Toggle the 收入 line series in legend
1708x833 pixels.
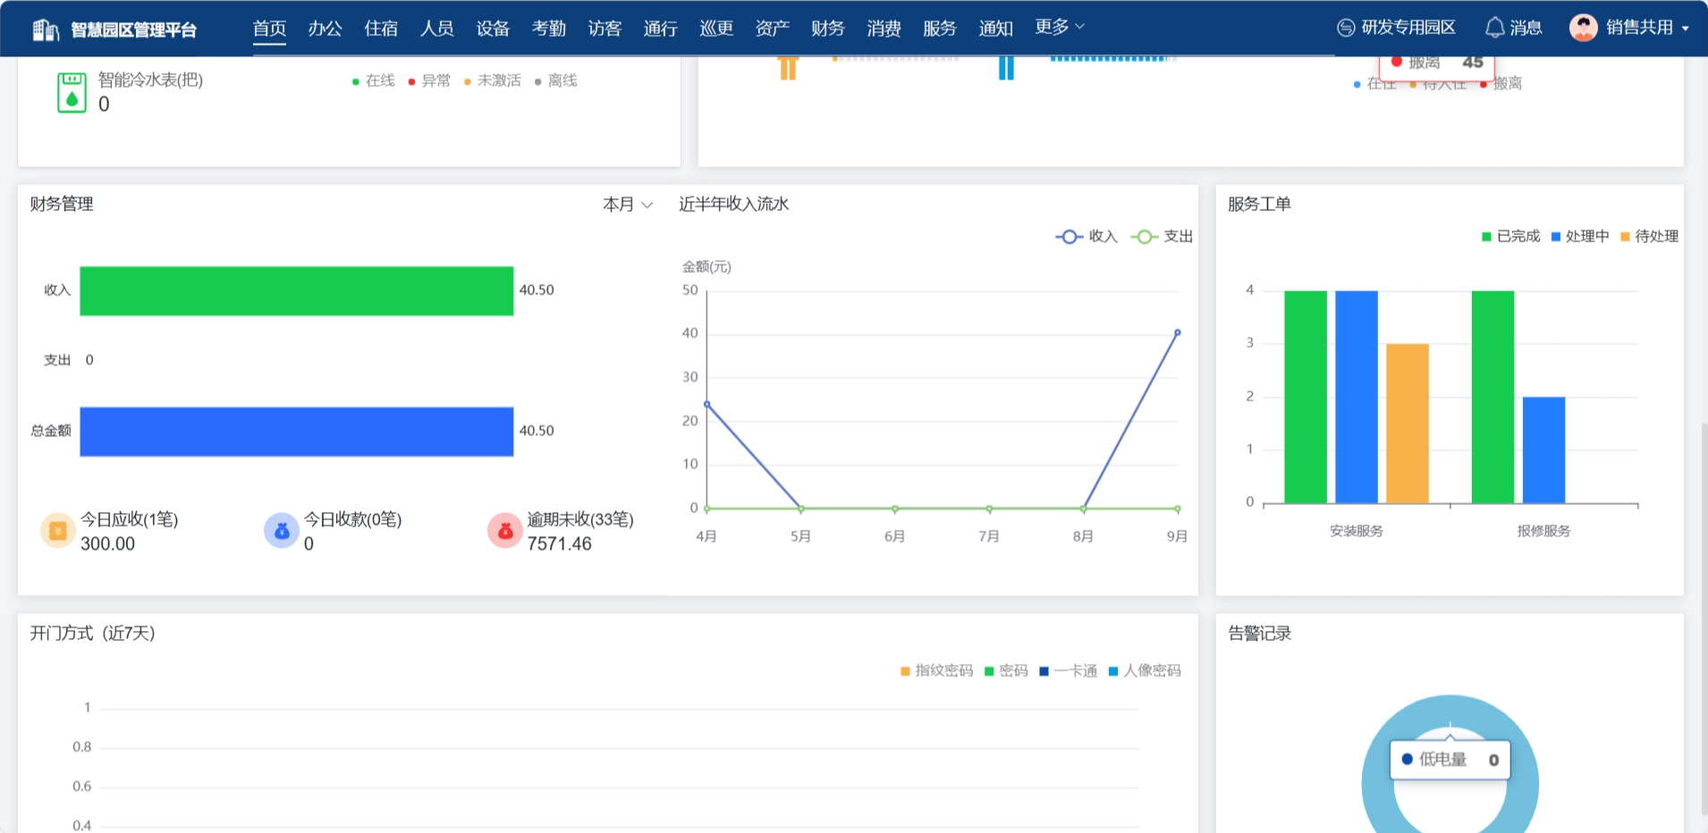[x=1087, y=237]
